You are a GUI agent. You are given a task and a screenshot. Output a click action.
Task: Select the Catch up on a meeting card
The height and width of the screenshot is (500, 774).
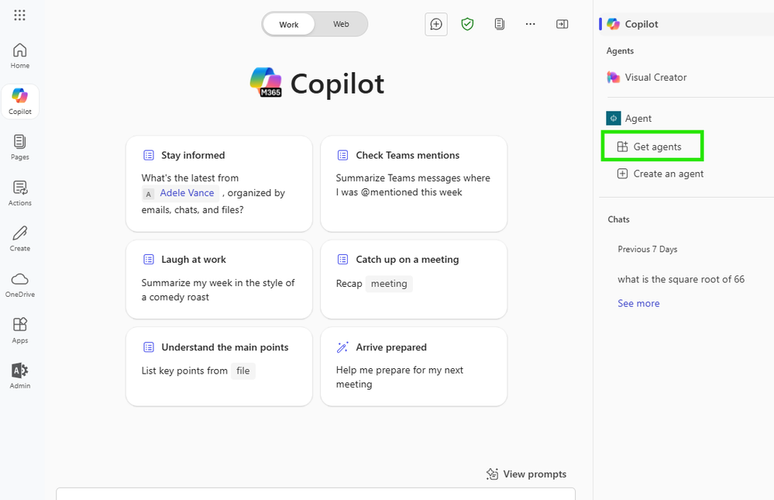click(x=414, y=280)
